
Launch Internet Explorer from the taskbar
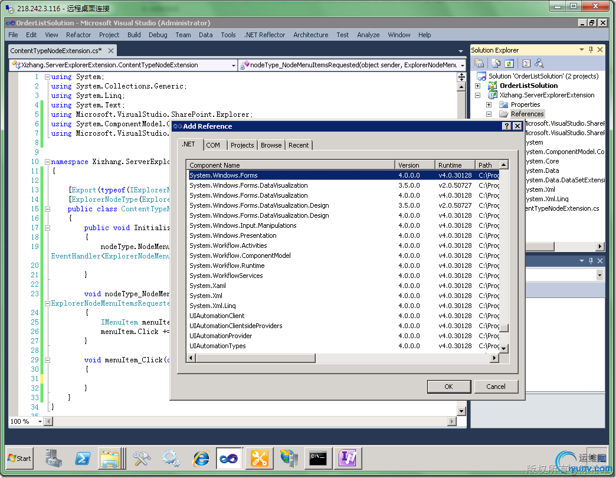tap(201, 458)
